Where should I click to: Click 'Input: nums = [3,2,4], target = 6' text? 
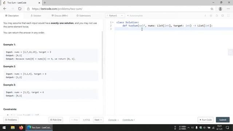[x=26, y=74]
